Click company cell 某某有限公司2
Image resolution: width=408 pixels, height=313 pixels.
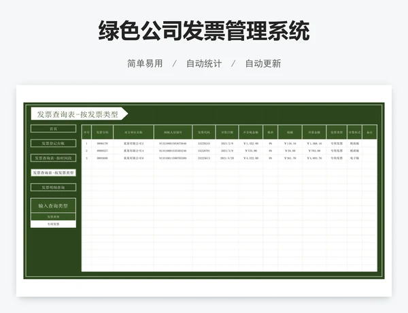133,144
